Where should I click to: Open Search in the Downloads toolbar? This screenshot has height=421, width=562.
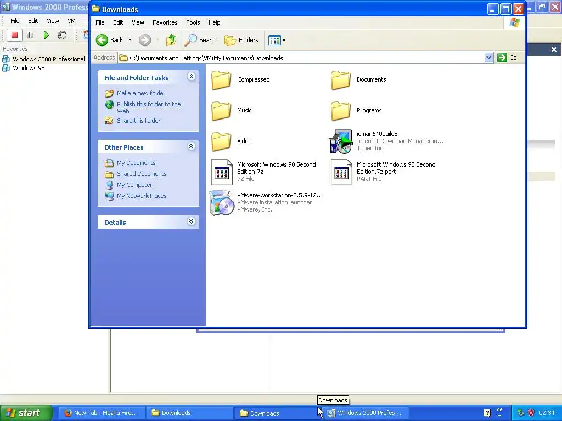coord(201,40)
